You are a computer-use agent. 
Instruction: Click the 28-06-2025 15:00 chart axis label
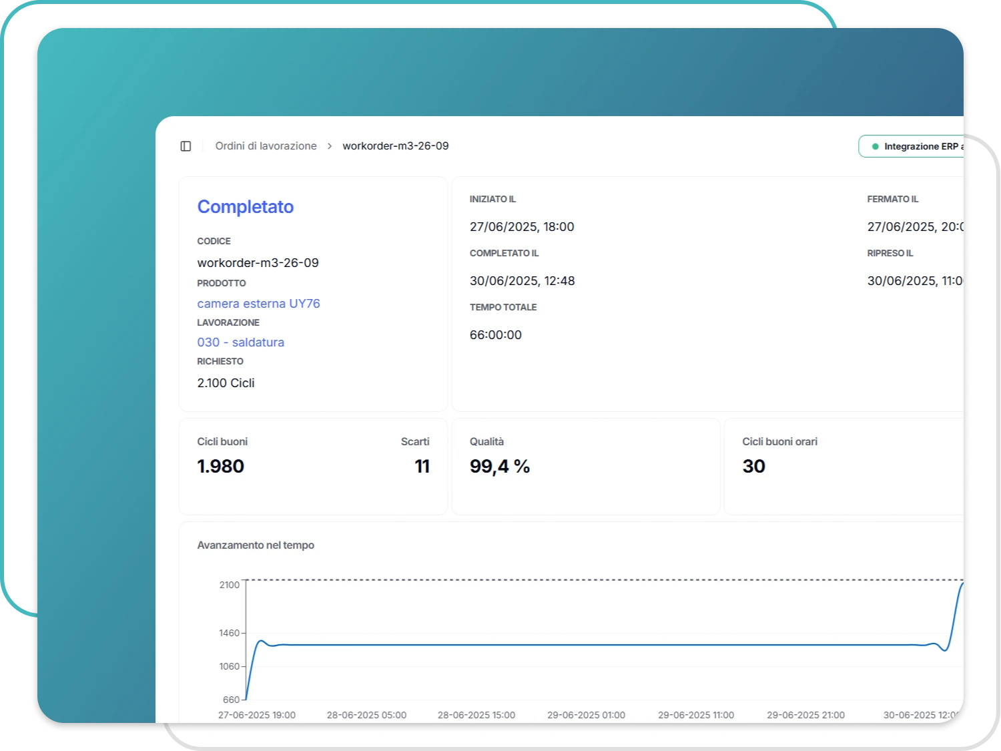point(476,715)
